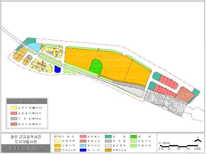
Task: Click the yellow swatch in the 체비지 legend
Action: pyautogui.click(x=14, y=108)
